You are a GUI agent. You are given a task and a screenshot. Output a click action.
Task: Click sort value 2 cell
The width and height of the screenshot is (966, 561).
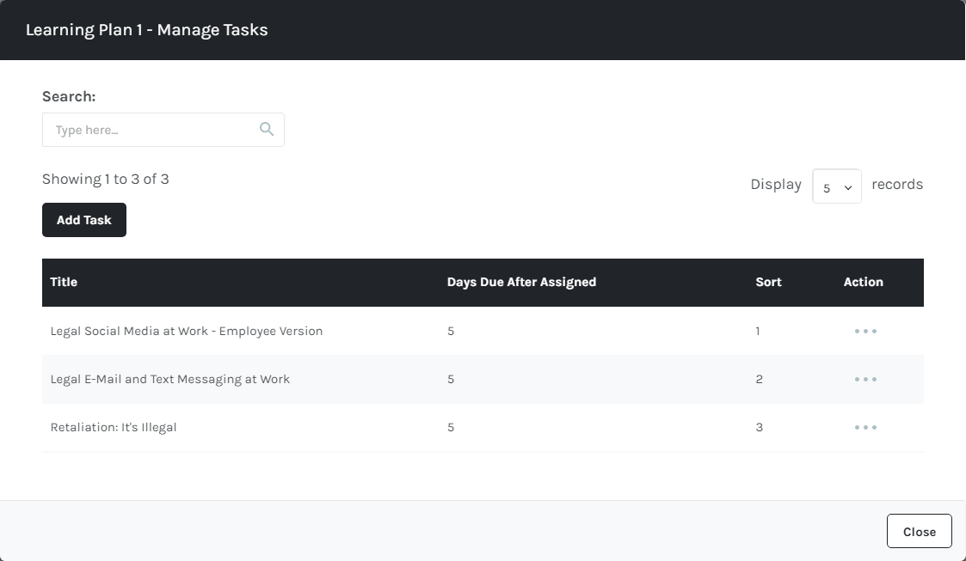pos(759,379)
